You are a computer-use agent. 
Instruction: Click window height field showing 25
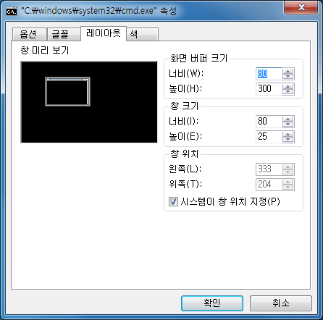point(269,137)
